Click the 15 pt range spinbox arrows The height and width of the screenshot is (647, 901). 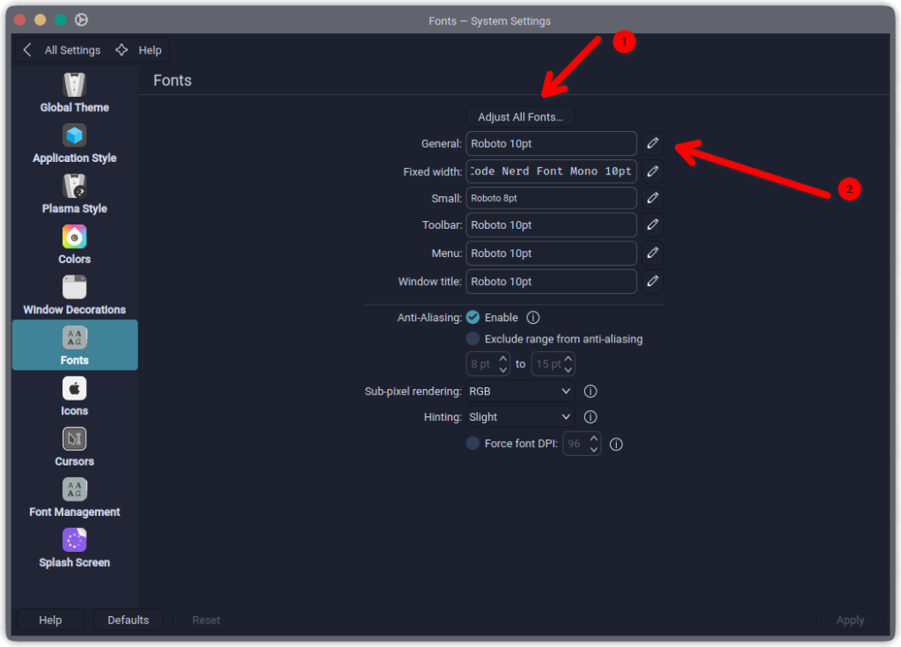pos(568,364)
